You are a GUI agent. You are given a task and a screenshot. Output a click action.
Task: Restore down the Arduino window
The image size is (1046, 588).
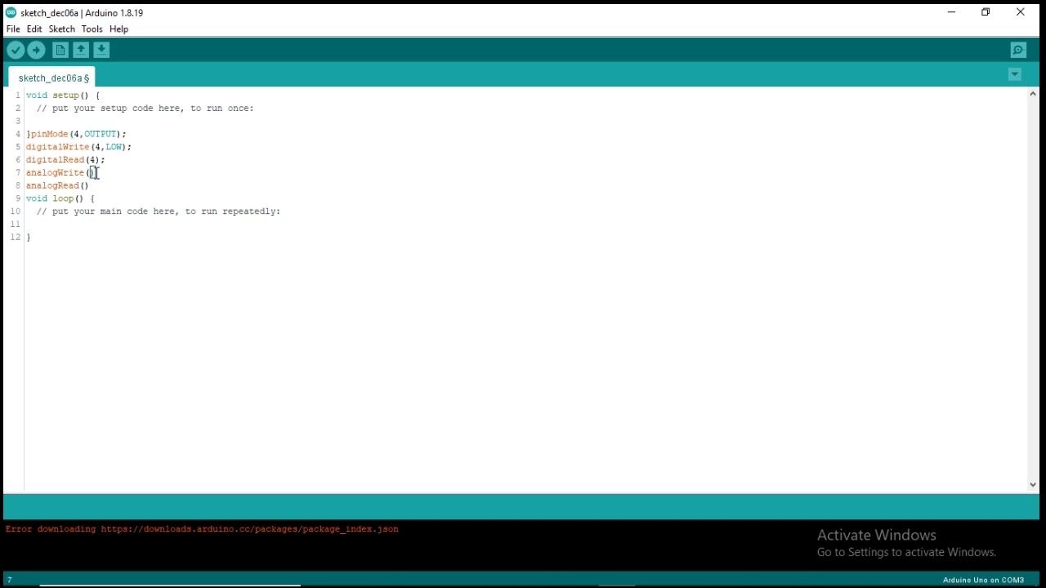[x=986, y=12]
